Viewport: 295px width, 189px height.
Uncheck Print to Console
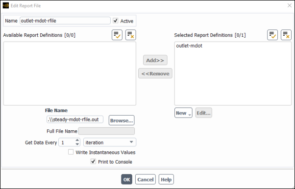pyautogui.click(x=93, y=162)
